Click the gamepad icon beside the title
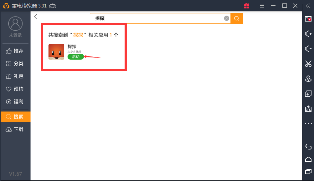This screenshot has height=181, width=314. pyautogui.click(x=52, y=5)
